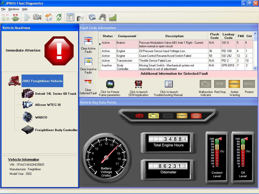The image size is (259, 194).
Task: Click the Lookup Code column header
Action: click(x=228, y=36)
